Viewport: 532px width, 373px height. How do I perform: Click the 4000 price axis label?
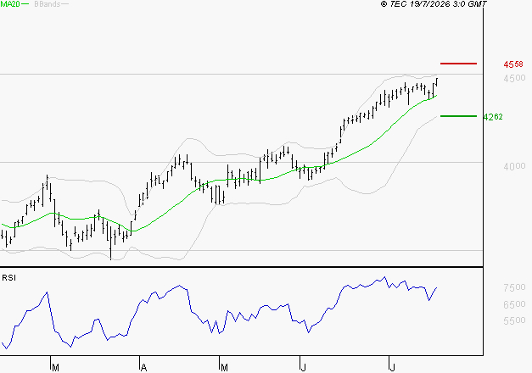514,166
